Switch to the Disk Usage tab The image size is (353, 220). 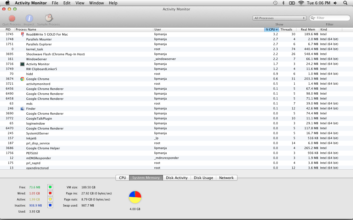coord(204,178)
